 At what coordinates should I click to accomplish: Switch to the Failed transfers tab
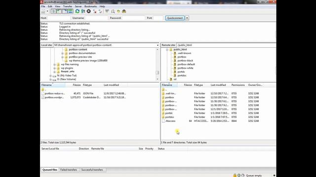[x=69, y=170]
